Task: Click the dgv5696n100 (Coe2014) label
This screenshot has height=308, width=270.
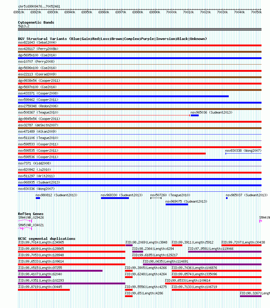Action: (37, 68)
